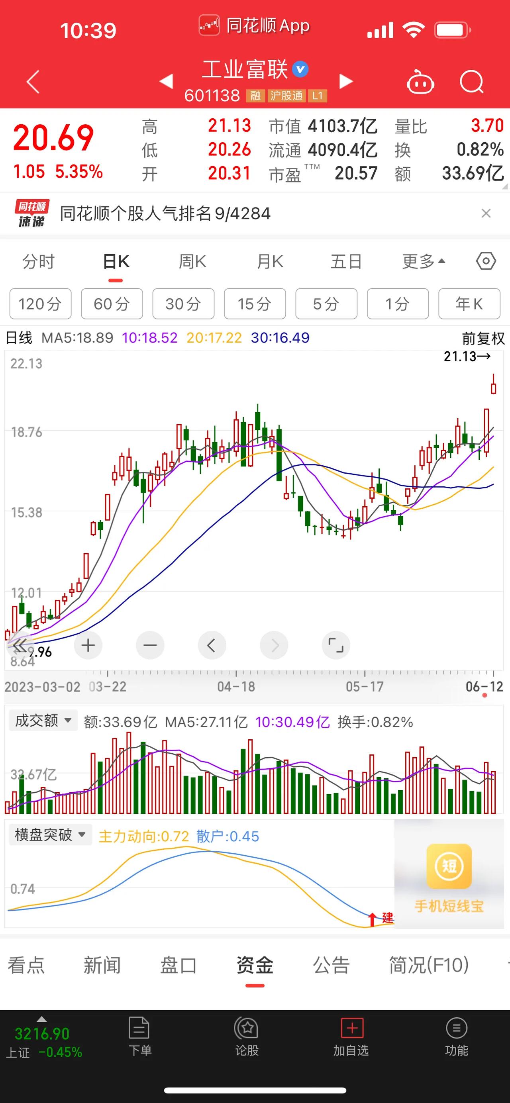Select 30分 period button
Screen dimensions: 510x1103
tap(183, 304)
